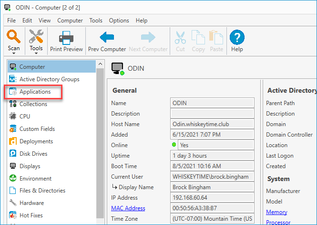This screenshot has width=317, height=225.
Task: Open the Options menu
Action: coord(119,21)
